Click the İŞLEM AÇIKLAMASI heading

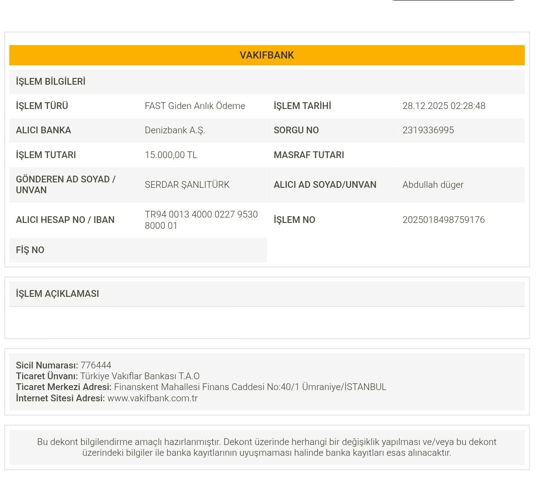click(57, 294)
